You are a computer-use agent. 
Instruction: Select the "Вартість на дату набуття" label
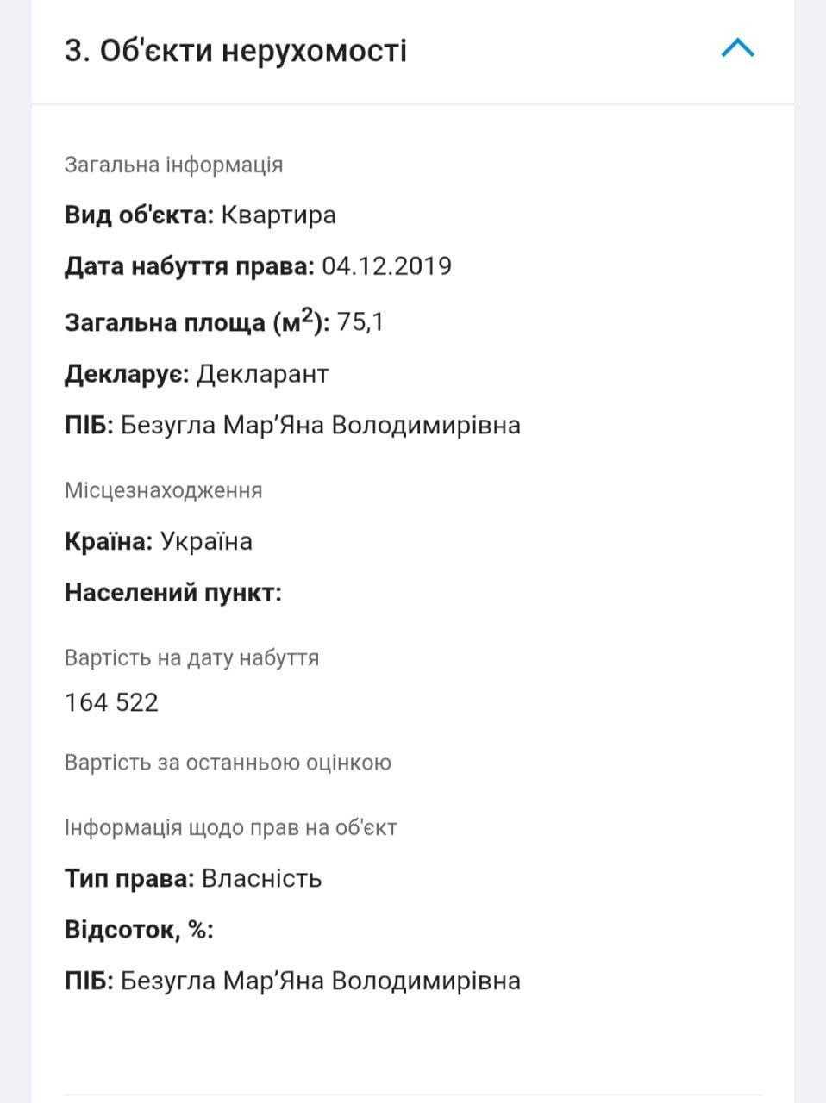point(191,658)
